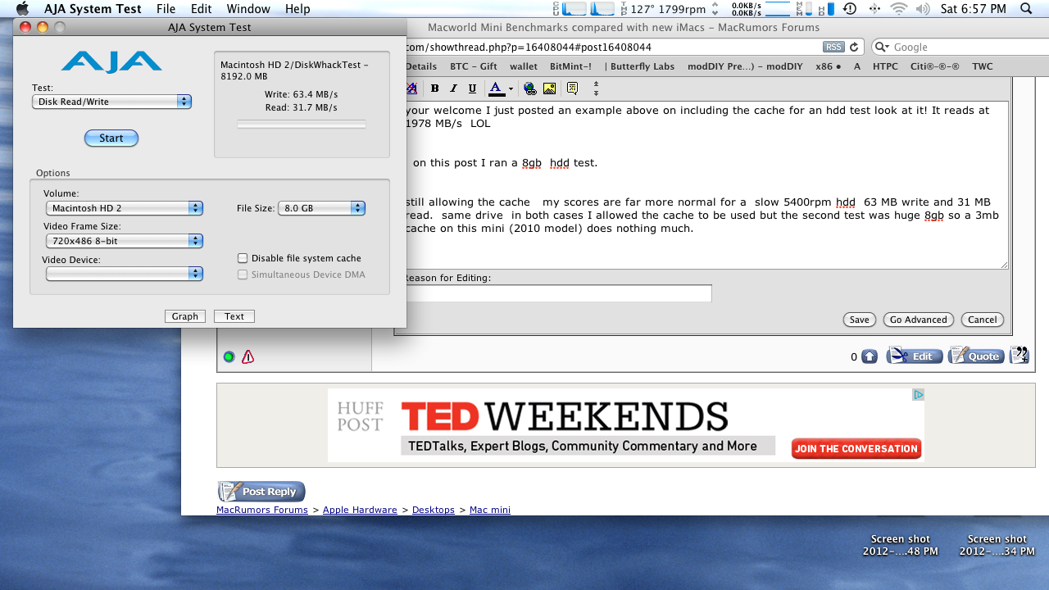Toggle bold formatting in the editor
Viewport: 1049px width, 590px height.
point(434,88)
